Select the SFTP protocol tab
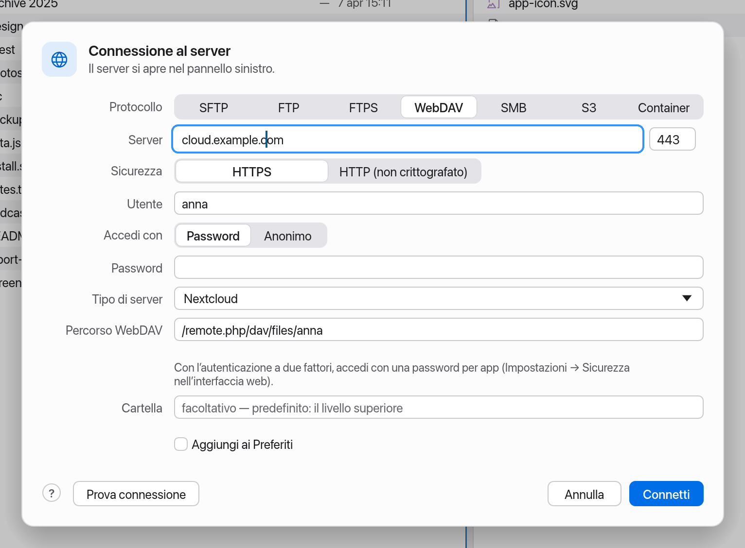 213,107
